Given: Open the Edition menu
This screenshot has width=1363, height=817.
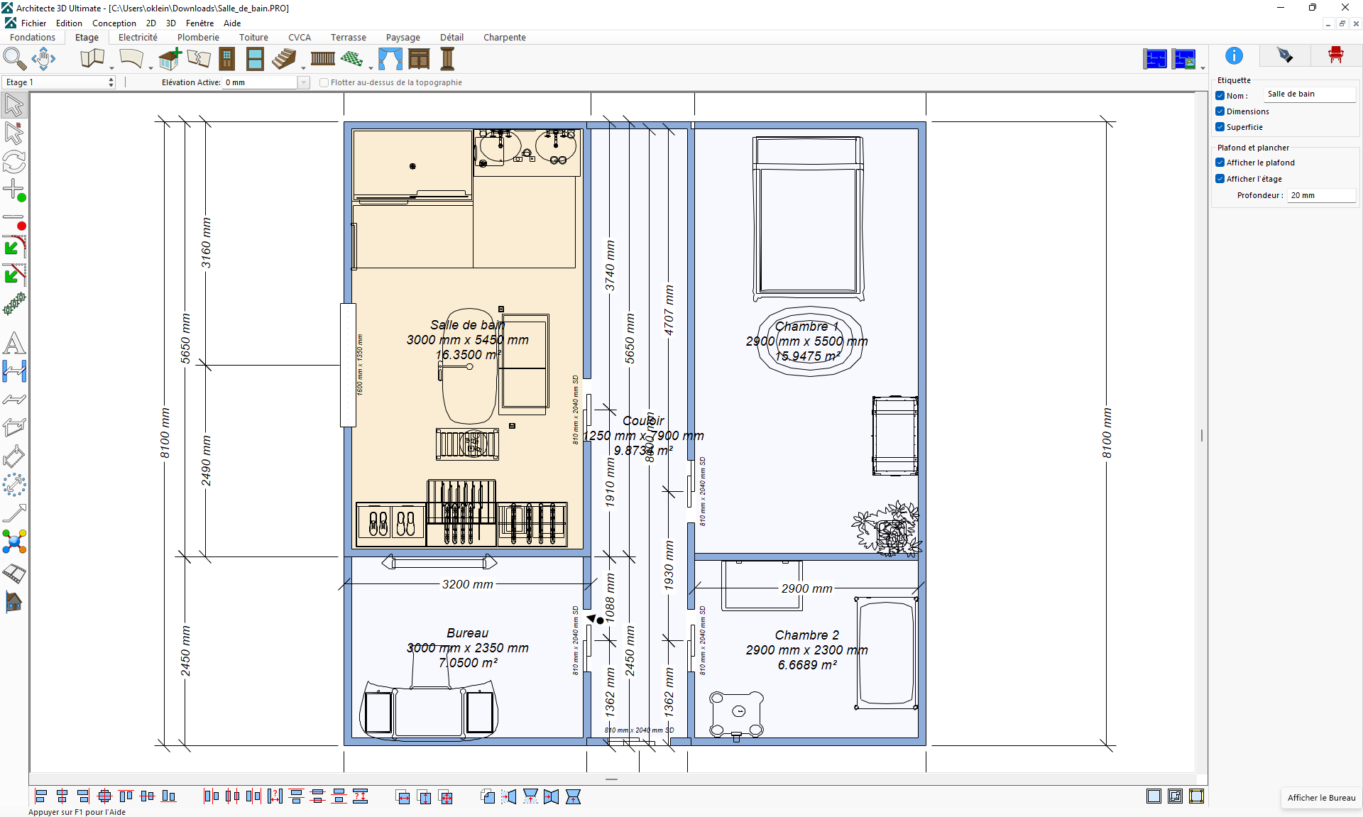Looking at the screenshot, I should pyautogui.click(x=69, y=23).
